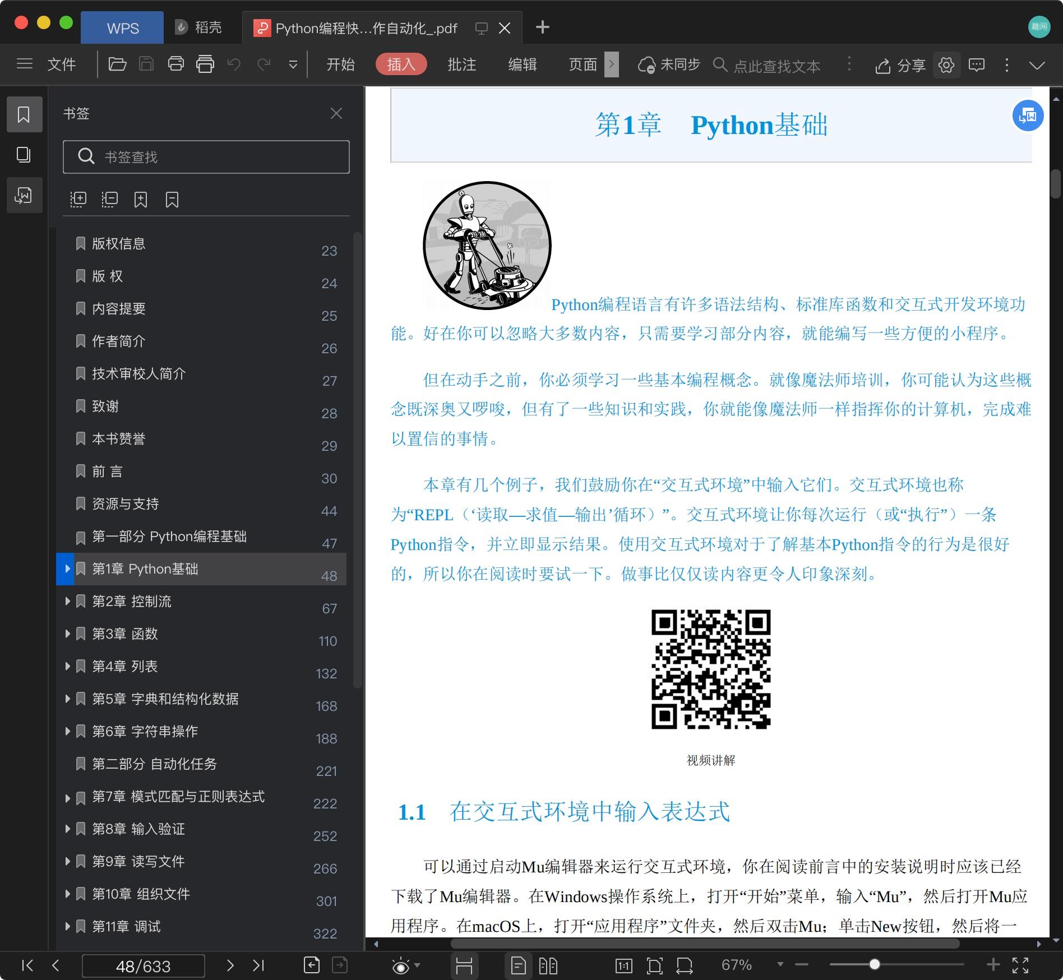Click the redo arrow icon
The width and height of the screenshot is (1063, 980).
tap(264, 64)
